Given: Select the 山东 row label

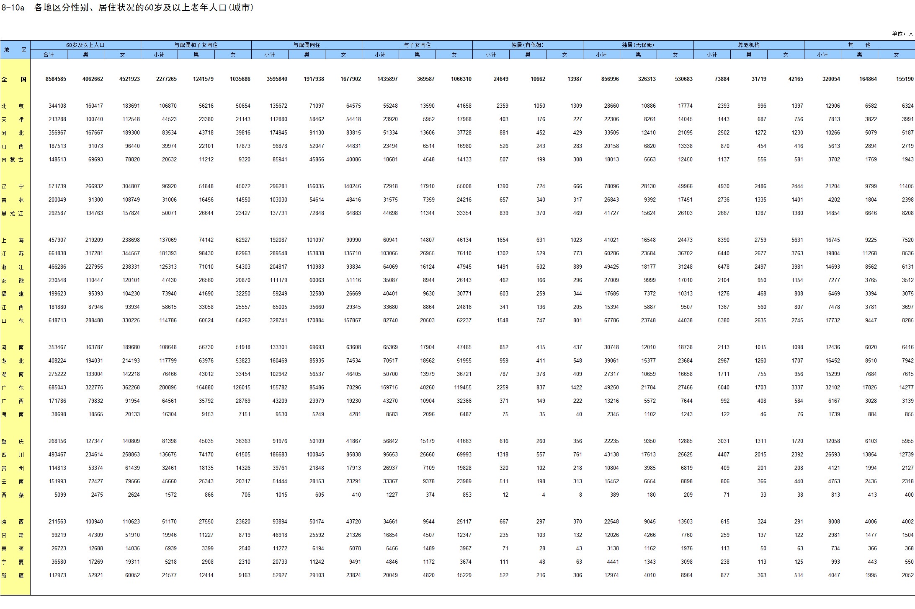Looking at the screenshot, I should [13, 321].
